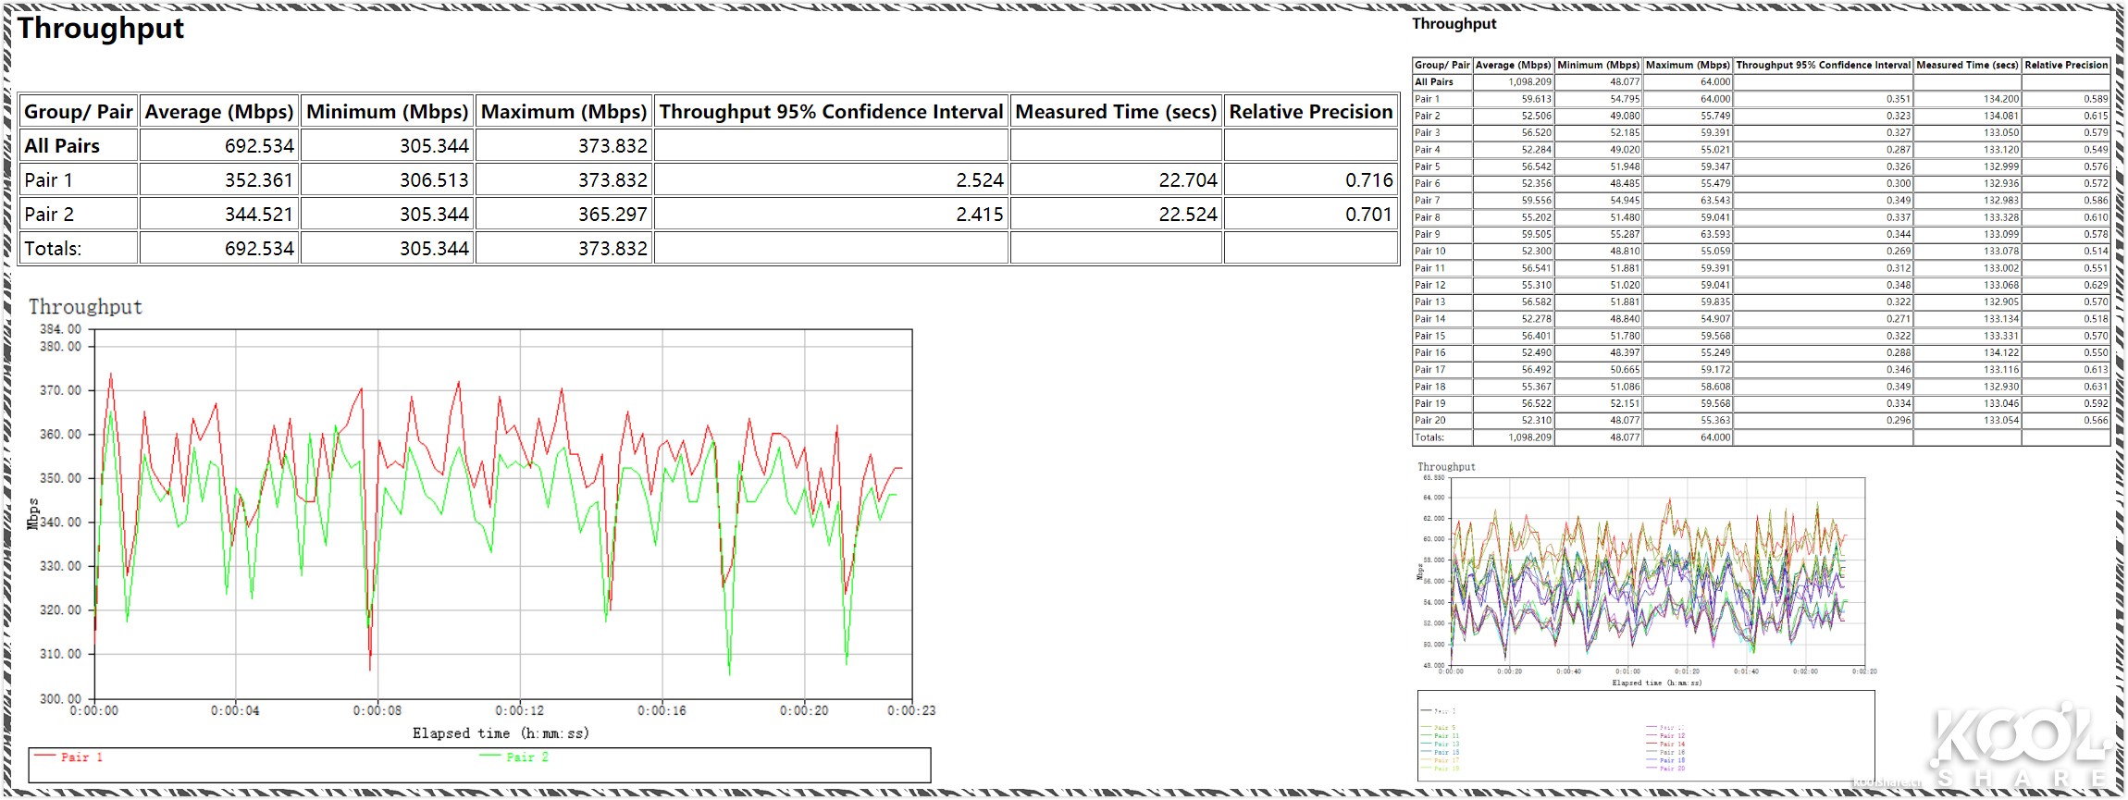Click the green Pair 2 legend entry
Viewport: 2128px width, 800px height.
coord(514,757)
